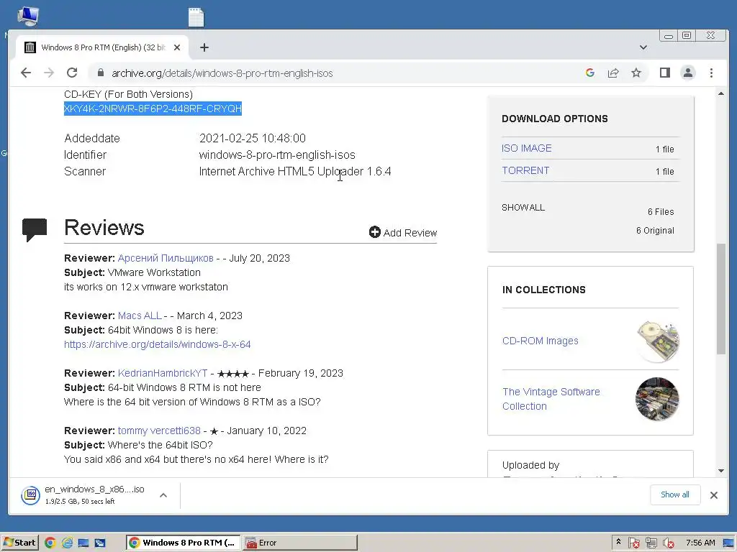Click the window switcher quick launch icon

pos(100,543)
